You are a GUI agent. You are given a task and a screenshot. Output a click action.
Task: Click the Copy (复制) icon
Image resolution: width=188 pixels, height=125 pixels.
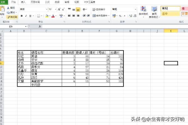pyautogui.click(x=8, y=12)
